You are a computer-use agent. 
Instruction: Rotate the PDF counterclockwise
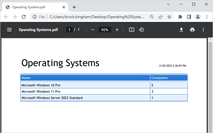click(x=141, y=30)
